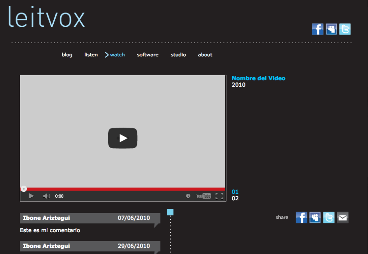Click the Twitter icon in the header
The width and height of the screenshot is (368, 254).
[345, 29]
